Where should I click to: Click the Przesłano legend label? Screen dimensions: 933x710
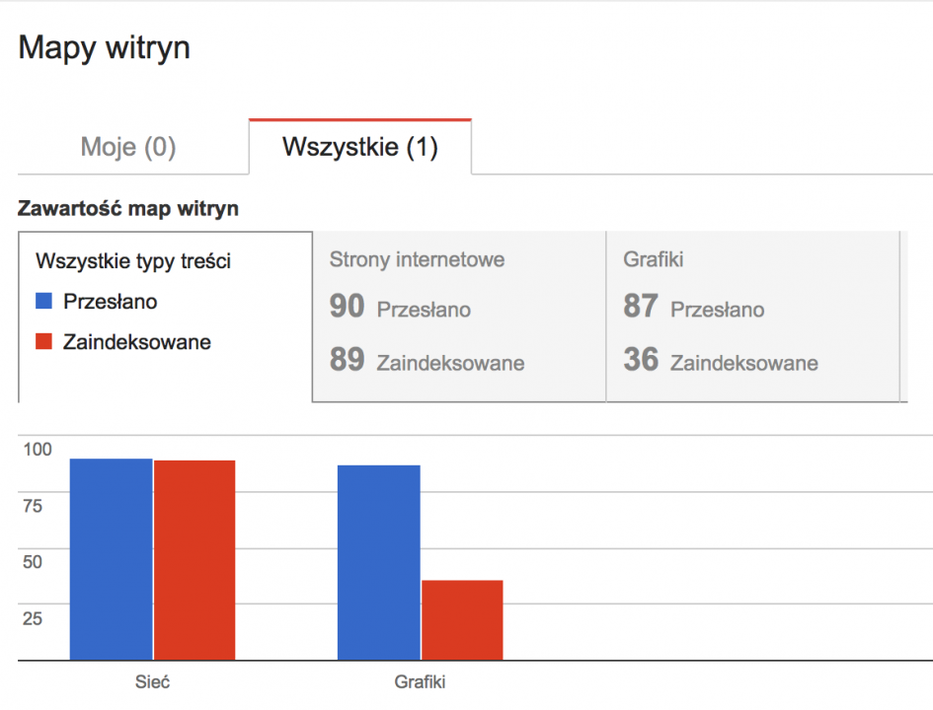pos(110,302)
